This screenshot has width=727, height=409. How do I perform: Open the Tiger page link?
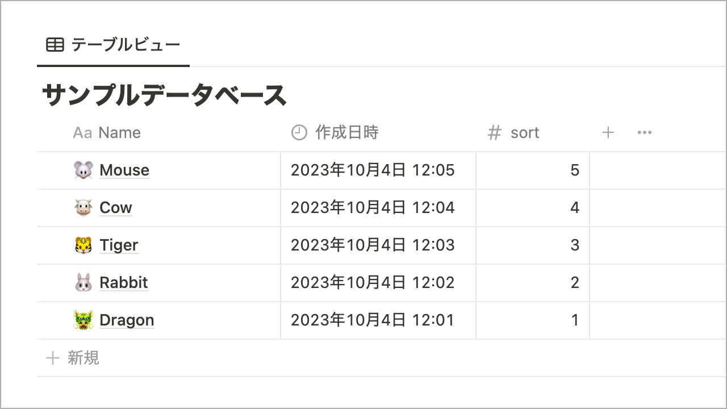119,245
